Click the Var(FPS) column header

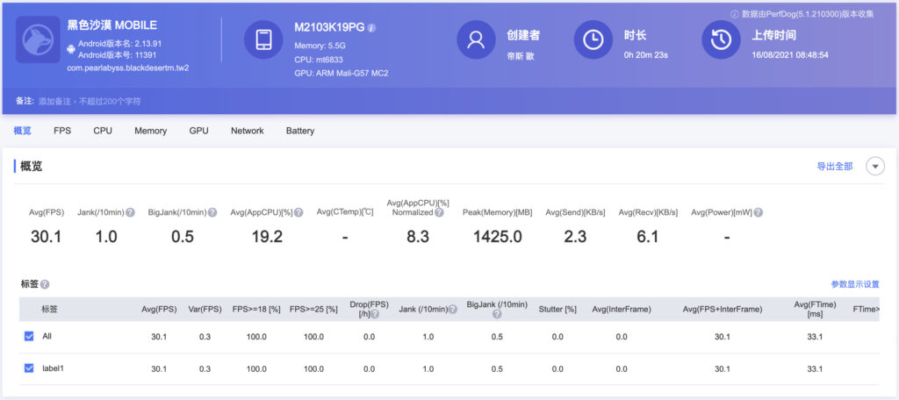point(205,310)
